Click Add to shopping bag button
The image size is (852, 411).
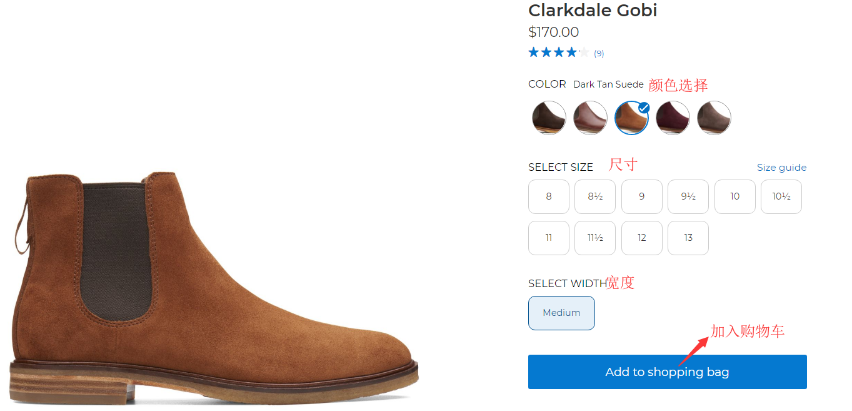coord(667,372)
